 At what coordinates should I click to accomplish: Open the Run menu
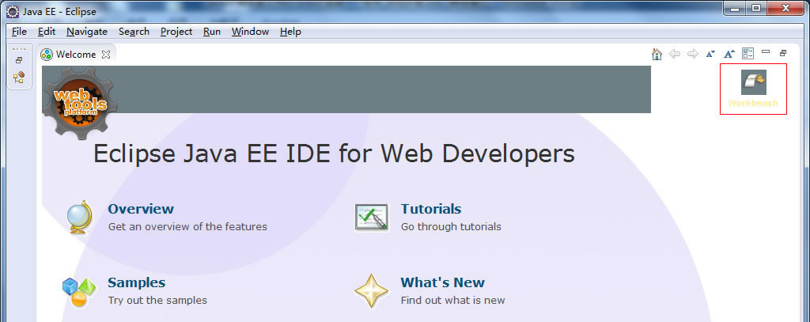coord(212,32)
